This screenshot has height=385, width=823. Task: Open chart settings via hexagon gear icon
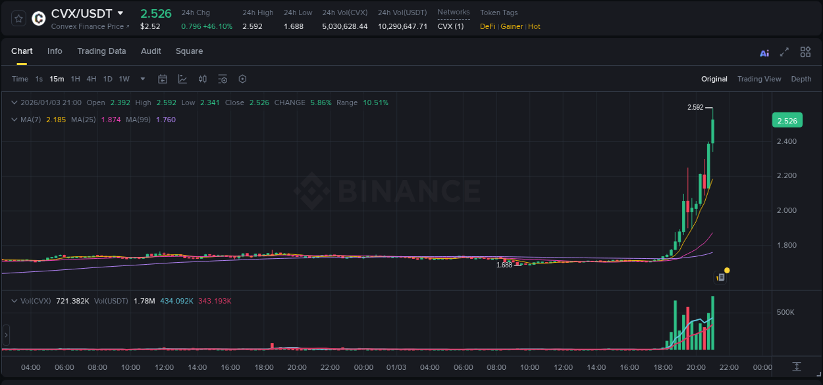242,79
